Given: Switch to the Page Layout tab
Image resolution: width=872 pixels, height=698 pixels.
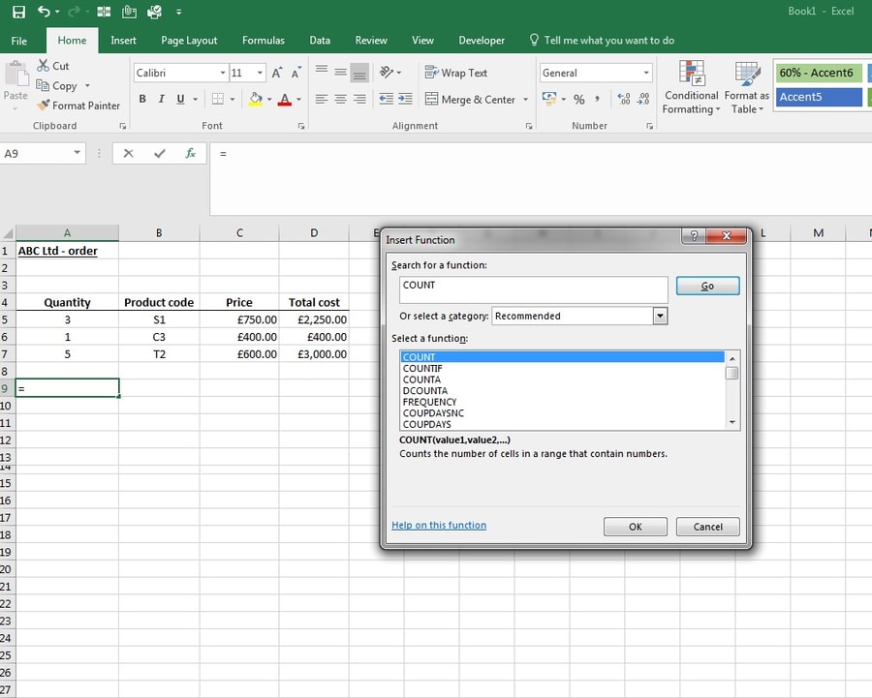Looking at the screenshot, I should tap(189, 41).
